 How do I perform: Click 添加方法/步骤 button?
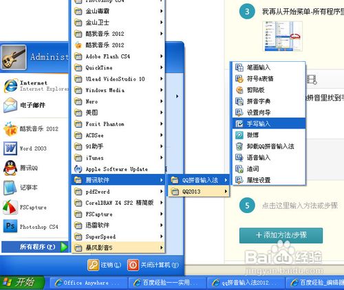pos(281,235)
